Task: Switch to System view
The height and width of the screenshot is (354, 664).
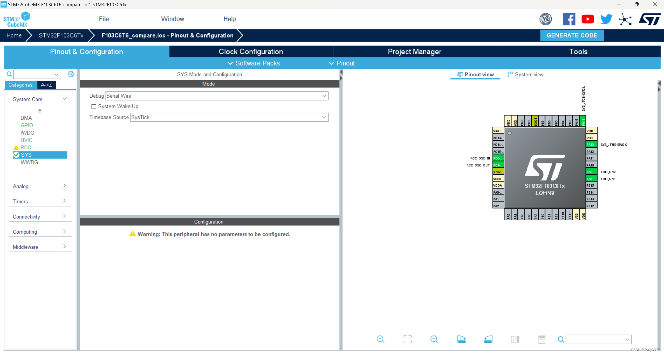Action: point(525,74)
